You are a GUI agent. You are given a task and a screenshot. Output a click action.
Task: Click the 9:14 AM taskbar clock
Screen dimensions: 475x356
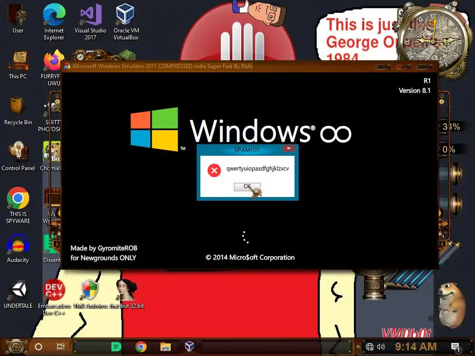tap(416, 347)
